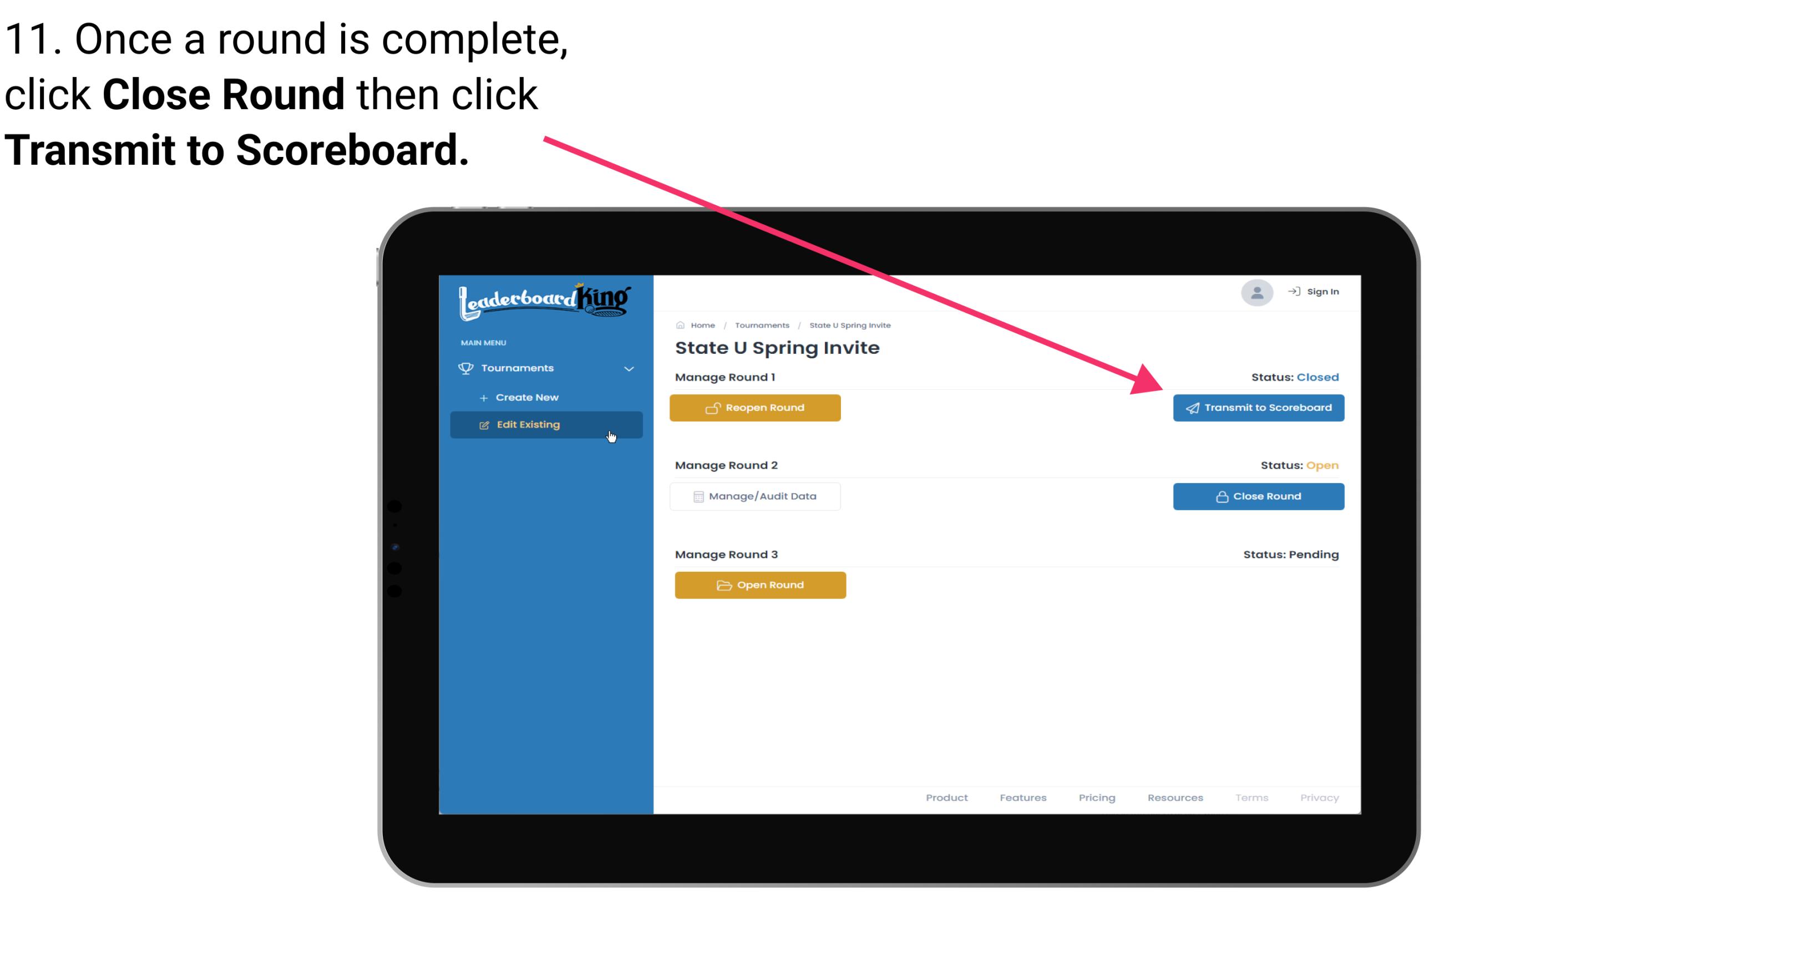Image resolution: width=1794 pixels, height=965 pixels.
Task: Toggle the Tournaments sidebar section
Action: [545, 367]
